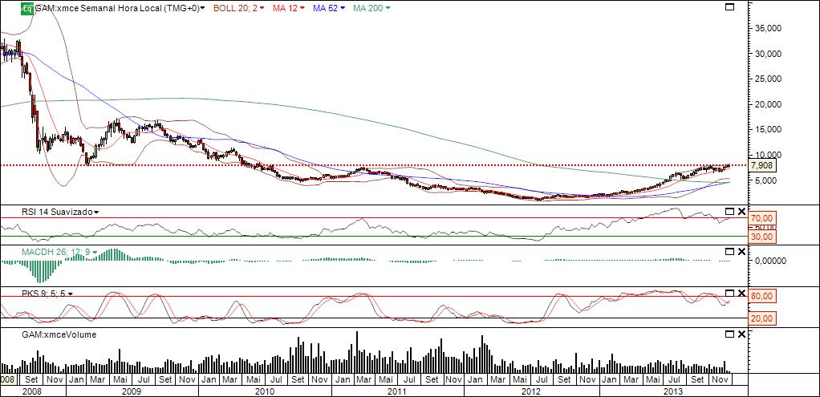Open the MACDH 26; 12; 9 dropdown
Viewport: 820px width, 397px height.
95,252
